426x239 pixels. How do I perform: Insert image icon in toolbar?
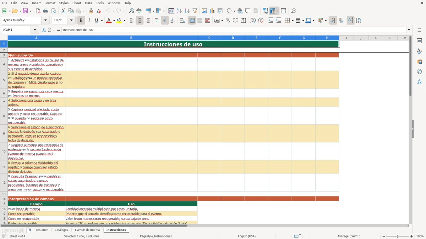pyautogui.click(x=204, y=11)
